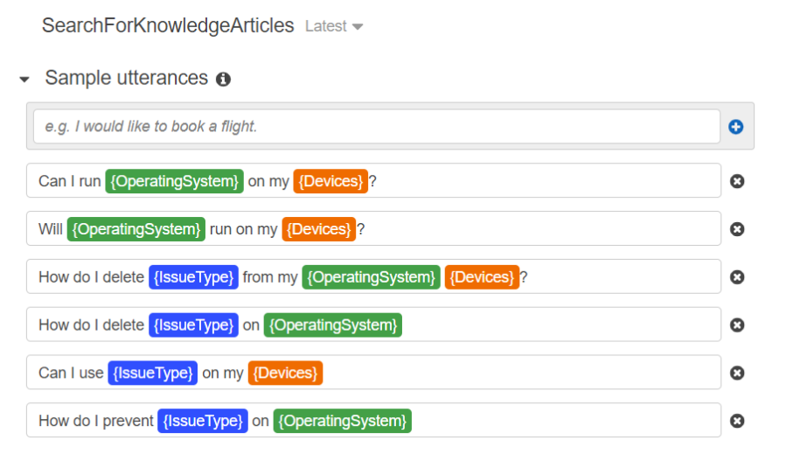The width and height of the screenshot is (786, 461).
Task: Click {OperatingSystem} slot in "Can I run" row
Action: click(x=175, y=181)
